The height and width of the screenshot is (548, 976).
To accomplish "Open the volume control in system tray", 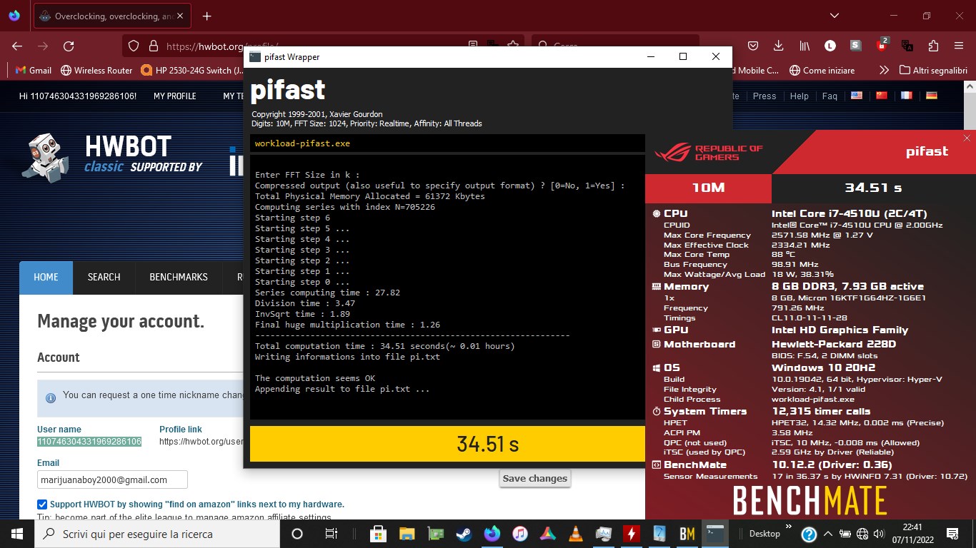I will tap(879, 534).
